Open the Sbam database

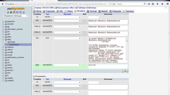click(10, 65)
